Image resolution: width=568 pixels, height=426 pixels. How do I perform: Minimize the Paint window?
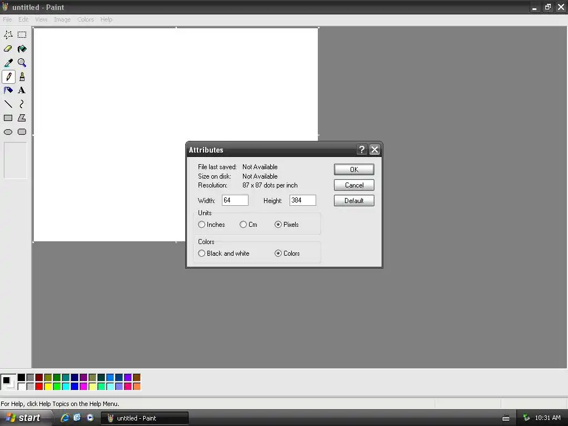click(x=535, y=7)
